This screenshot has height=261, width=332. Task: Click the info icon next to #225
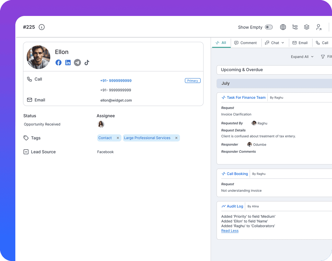coord(42,27)
